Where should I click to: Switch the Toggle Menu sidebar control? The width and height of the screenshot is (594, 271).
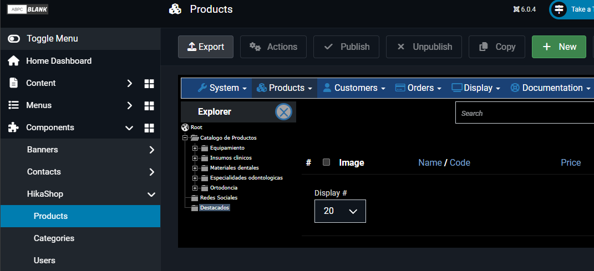(14, 39)
